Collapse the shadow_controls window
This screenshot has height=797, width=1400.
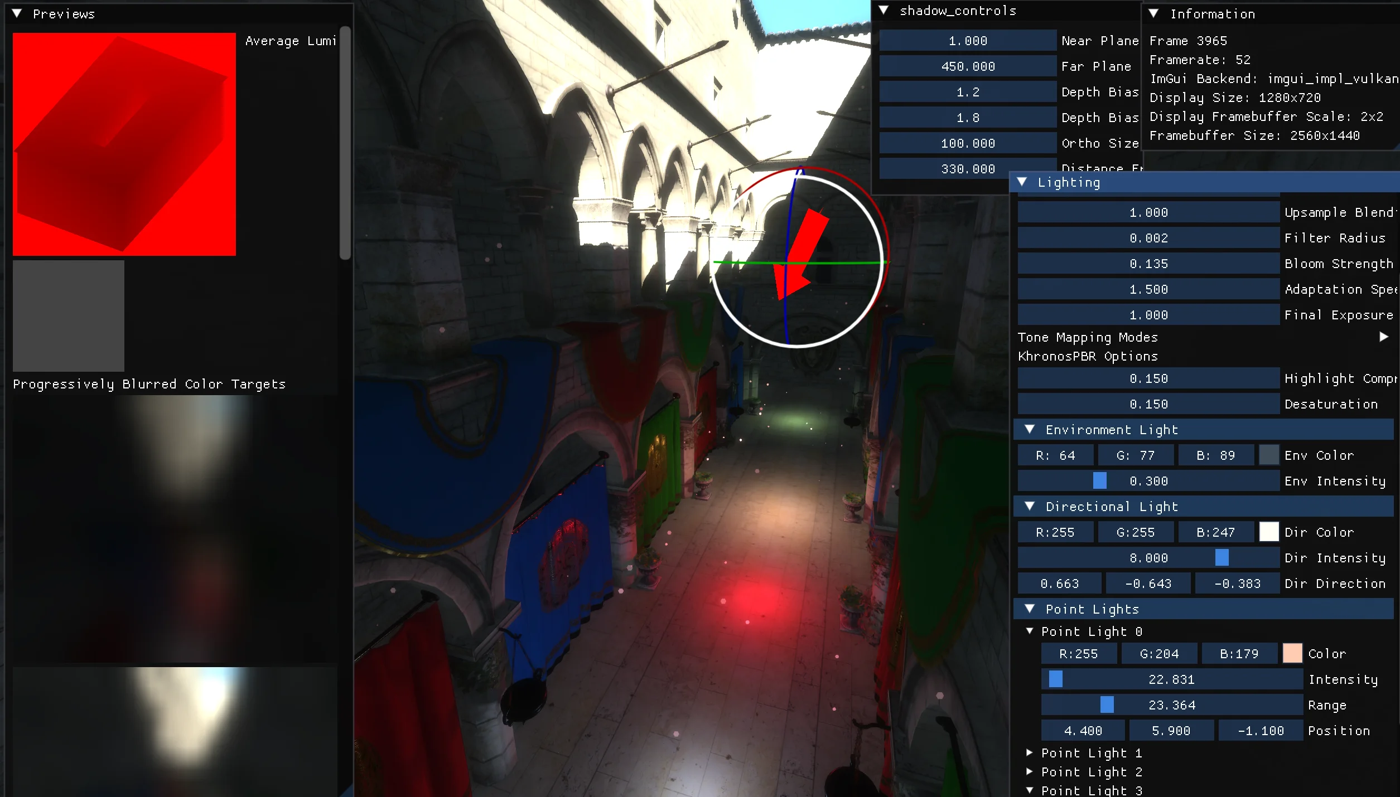pos(884,10)
